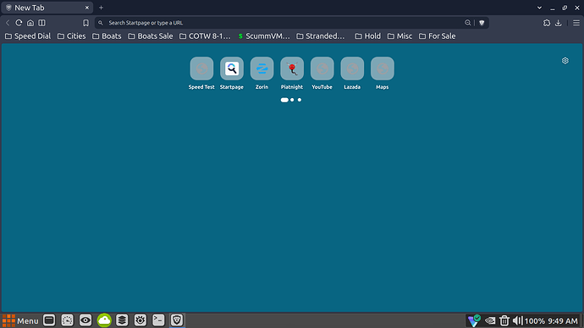Open the taskbar Menu button

20,320
